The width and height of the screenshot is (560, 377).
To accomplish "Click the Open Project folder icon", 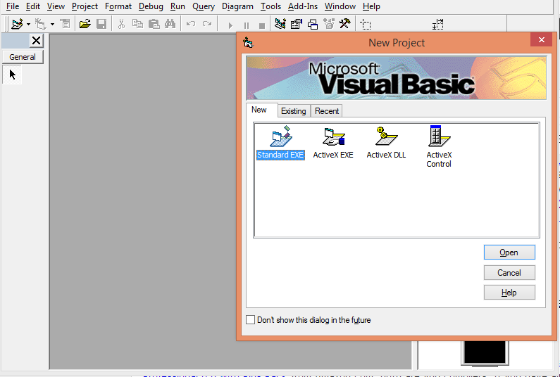I will click(x=85, y=24).
